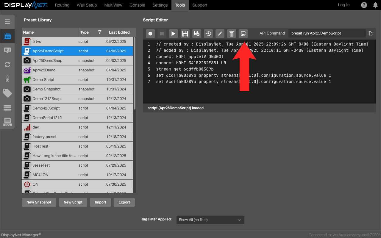The height and width of the screenshot is (238, 381).
Task: Click the Help question mark icon
Action: 364,5
